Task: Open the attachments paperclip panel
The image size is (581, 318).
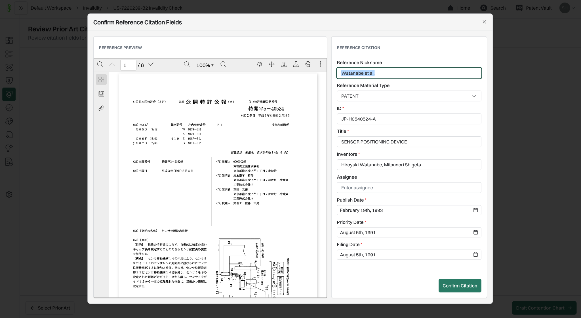Action: (101, 108)
